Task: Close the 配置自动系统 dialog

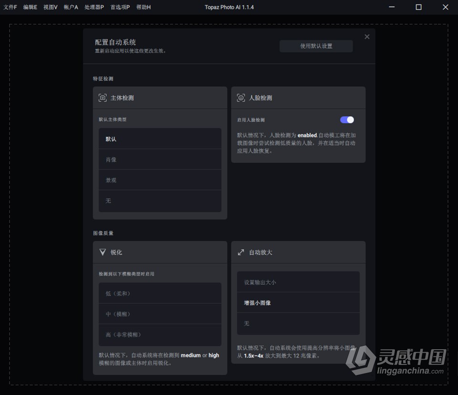Action: pos(367,37)
